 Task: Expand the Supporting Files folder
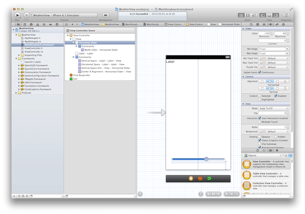pyautogui.click(x=19, y=55)
